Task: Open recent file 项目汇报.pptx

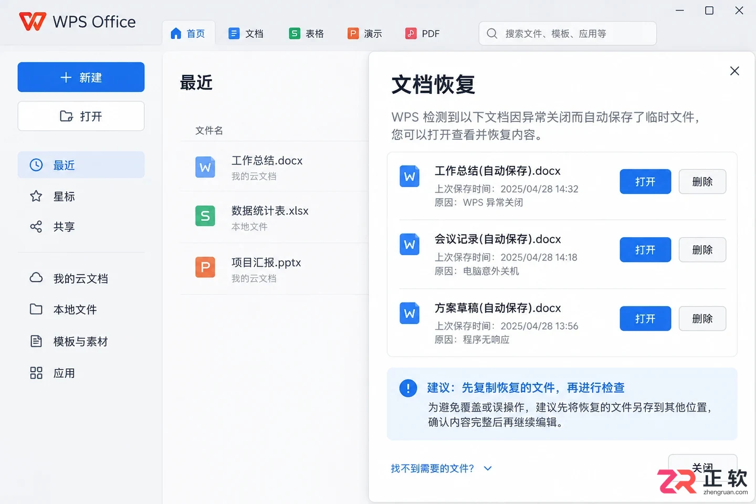Action: pyautogui.click(x=274, y=269)
